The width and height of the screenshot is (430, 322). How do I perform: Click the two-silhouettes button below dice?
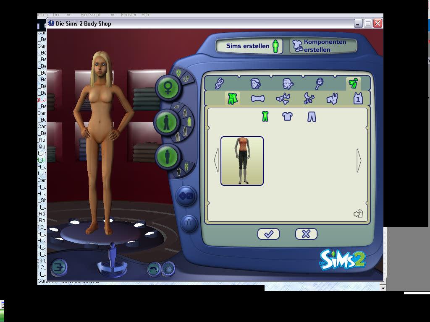[189, 224]
